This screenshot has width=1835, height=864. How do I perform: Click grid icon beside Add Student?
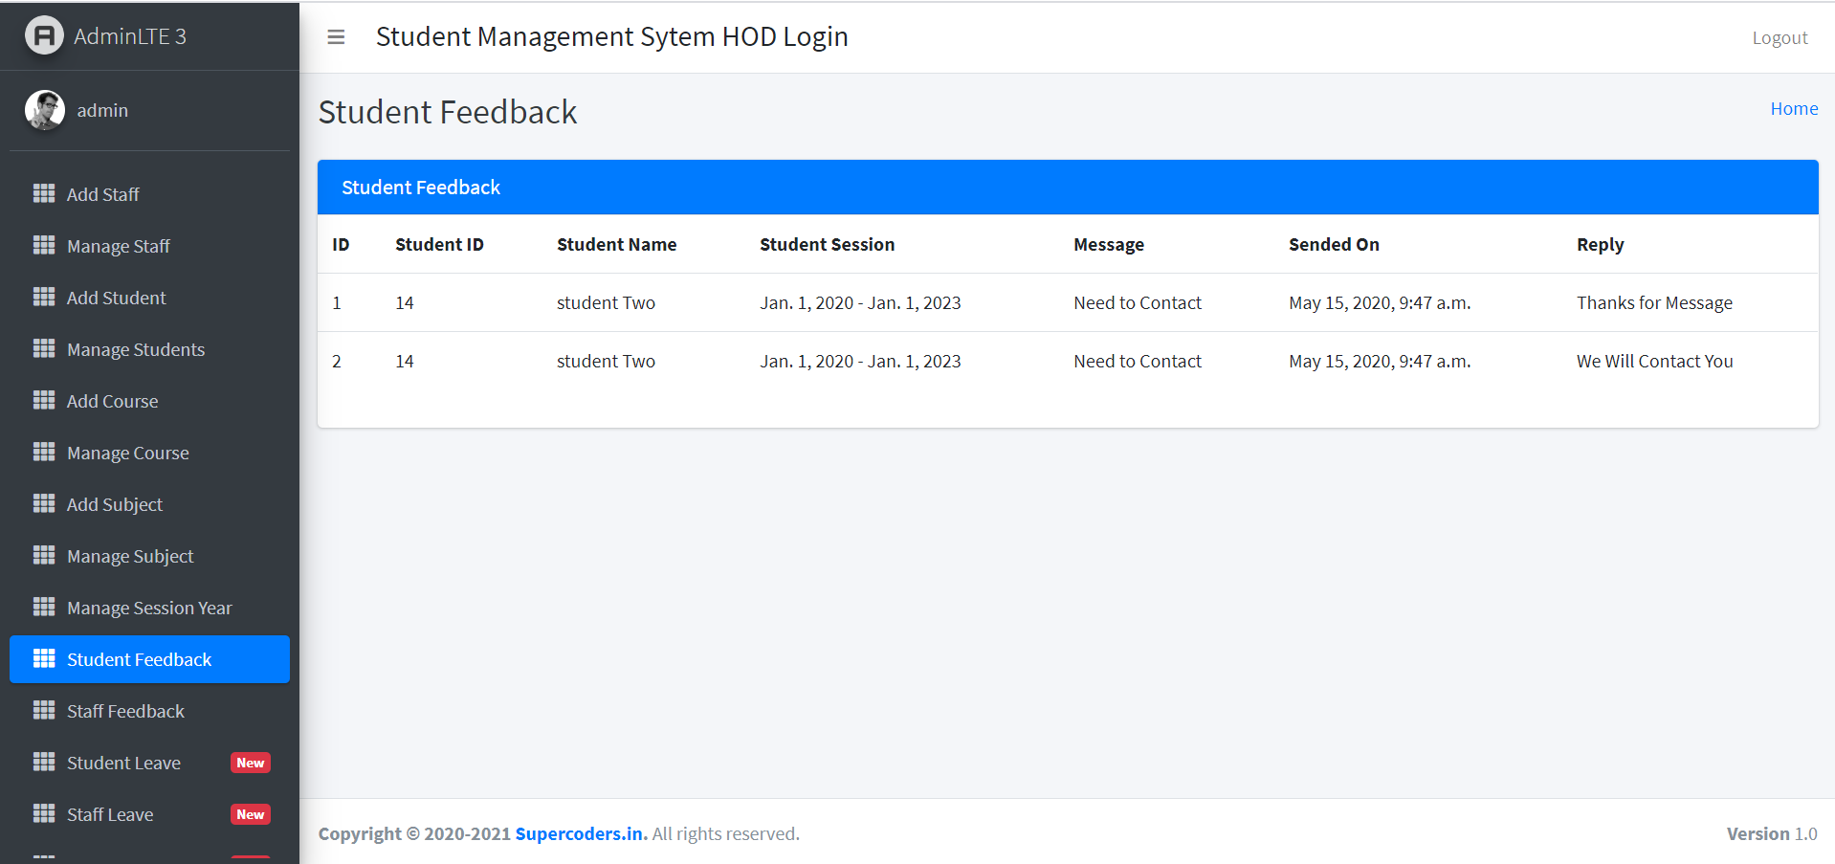coord(44,297)
